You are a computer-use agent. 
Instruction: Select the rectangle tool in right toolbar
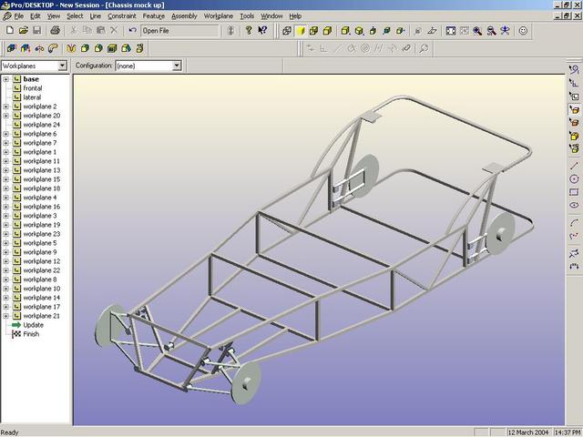pyautogui.click(x=574, y=192)
